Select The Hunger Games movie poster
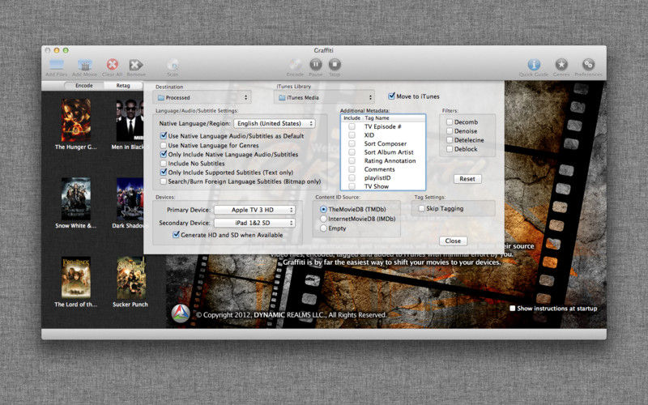The image size is (648, 405). pos(75,120)
